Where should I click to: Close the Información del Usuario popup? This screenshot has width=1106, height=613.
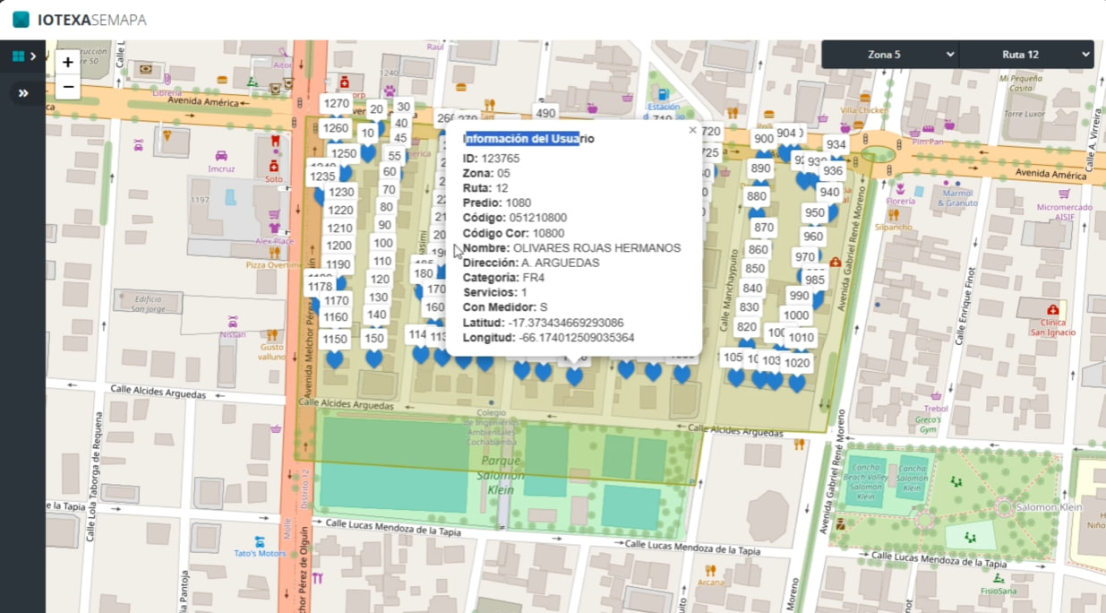coord(690,129)
